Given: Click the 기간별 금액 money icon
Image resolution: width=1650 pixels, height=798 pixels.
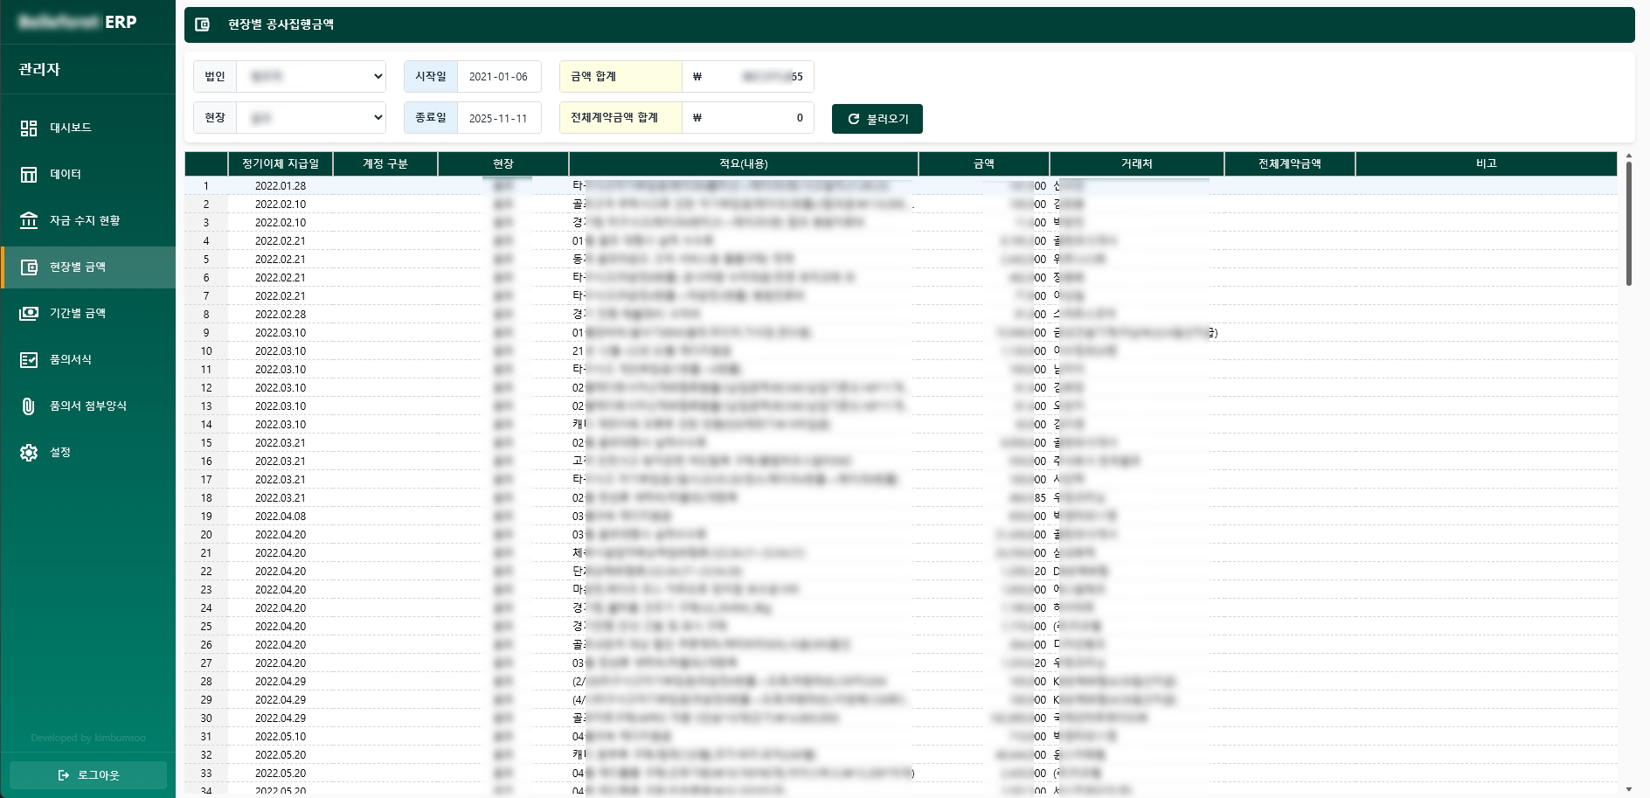Looking at the screenshot, I should tap(29, 314).
